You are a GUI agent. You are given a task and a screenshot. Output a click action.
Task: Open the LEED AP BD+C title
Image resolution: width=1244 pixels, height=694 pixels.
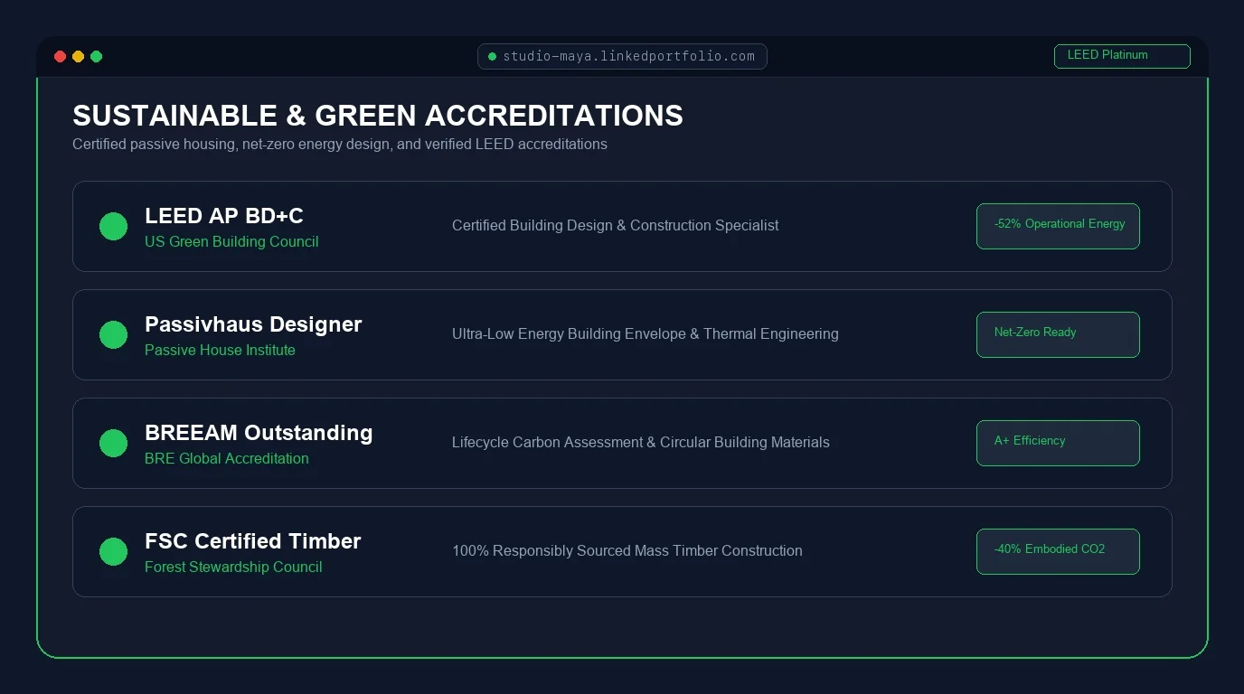(x=224, y=216)
